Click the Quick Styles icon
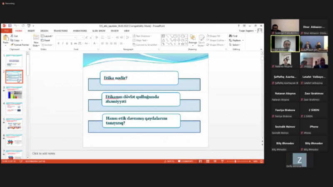The width and height of the screenshot is (333, 187). (201, 40)
